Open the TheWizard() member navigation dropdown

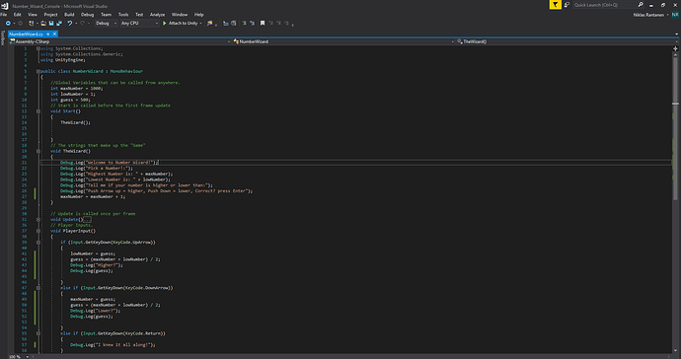567,41
